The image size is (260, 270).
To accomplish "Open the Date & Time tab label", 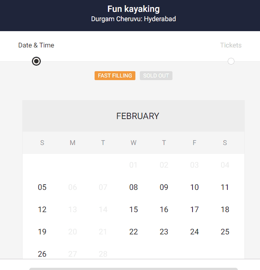I will point(36,45).
